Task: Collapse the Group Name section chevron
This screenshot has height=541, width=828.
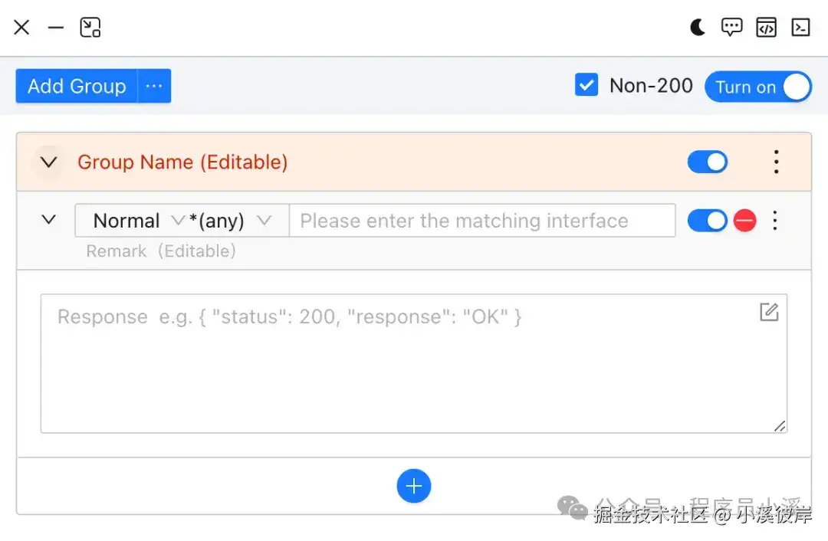Action: pos(48,162)
